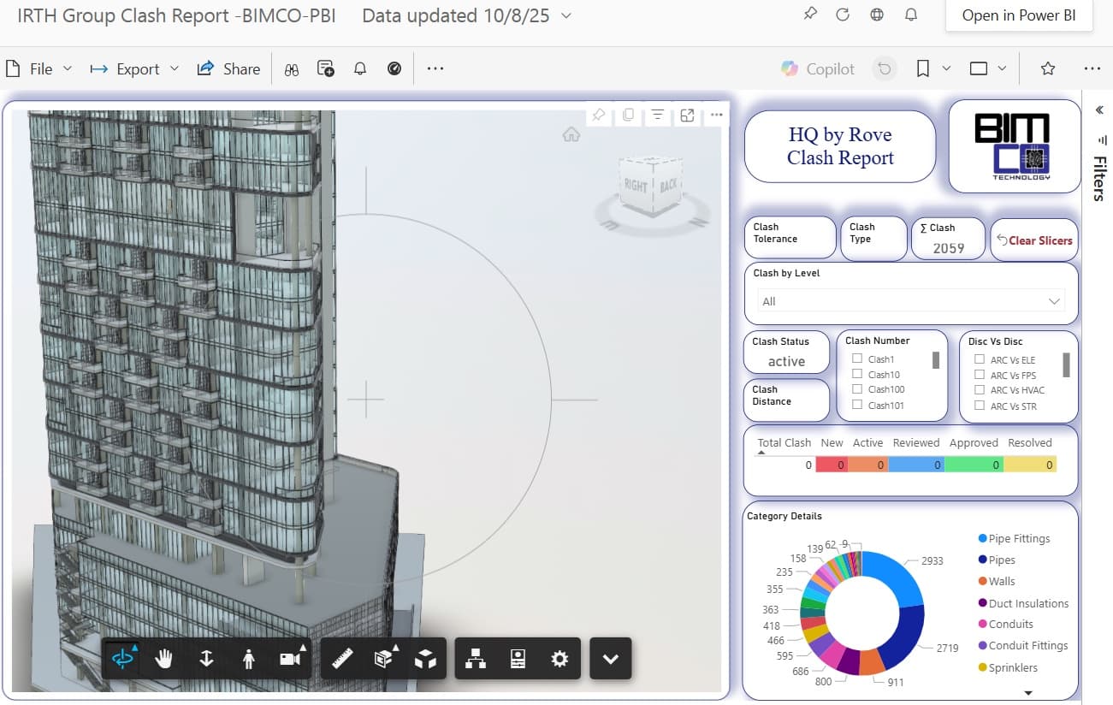The height and width of the screenshot is (705, 1113).
Task: Check the ARC Vs STR checkbox
Action: click(x=980, y=406)
